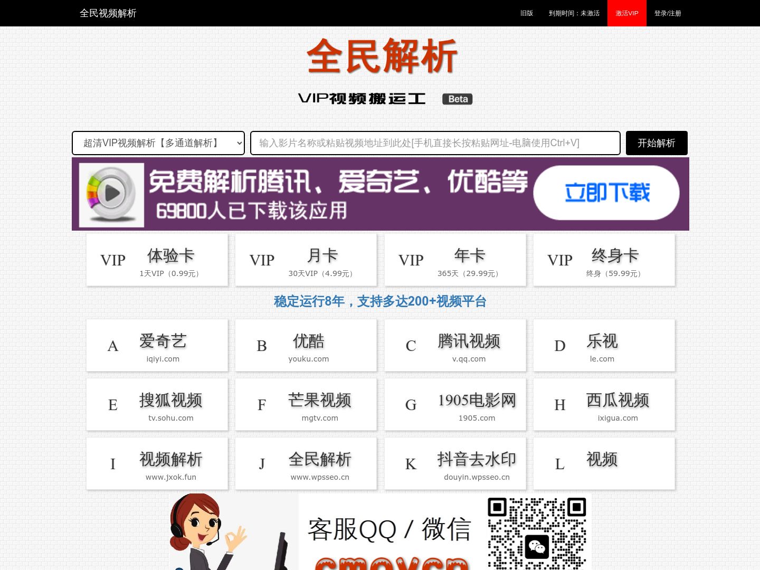Click the customer service cartoon image
This screenshot has width=760, height=570.
[x=234, y=532]
